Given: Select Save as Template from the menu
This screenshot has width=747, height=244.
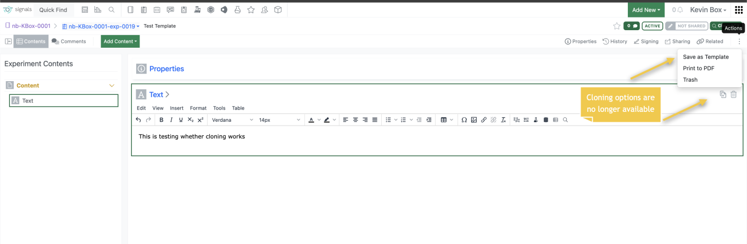Looking at the screenshot, I should 705,57.
